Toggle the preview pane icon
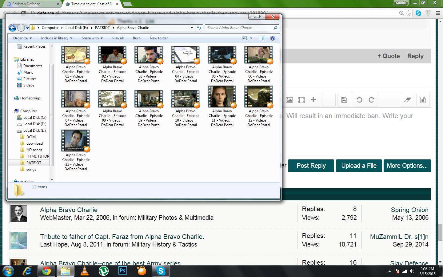The image size is (443, 277). click(261, 38)
